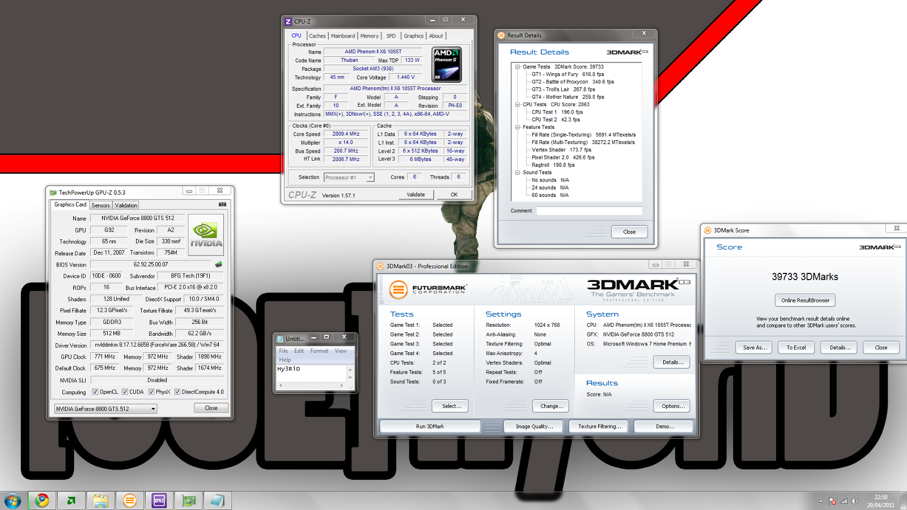The width and height of the screenshot is (907, 510).
Task: Click the NVIDIA logo in GPU-Z
Action: coord(206,234)
